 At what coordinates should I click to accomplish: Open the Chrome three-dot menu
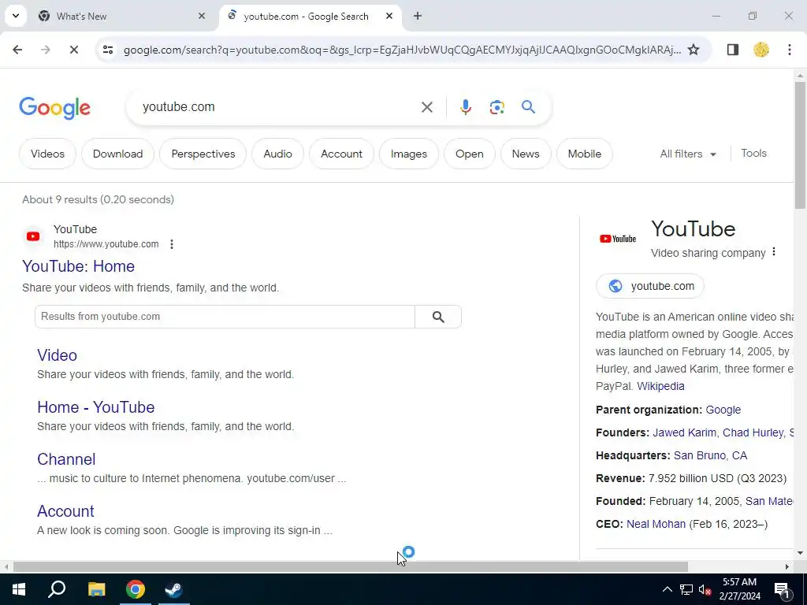(789, 50)
